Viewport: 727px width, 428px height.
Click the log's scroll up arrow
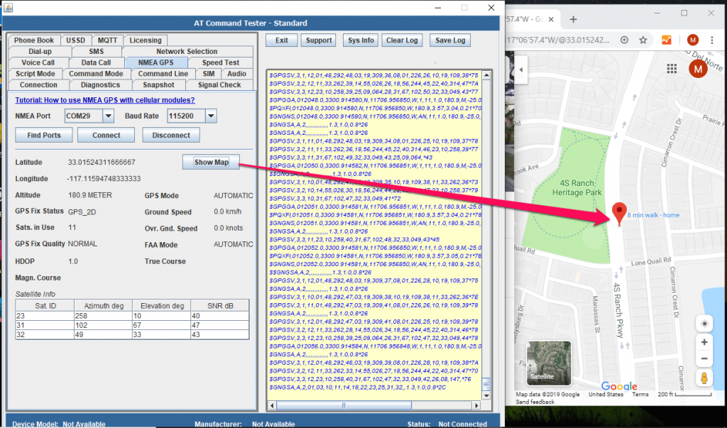pyautogui.click(x=486, y=75)
